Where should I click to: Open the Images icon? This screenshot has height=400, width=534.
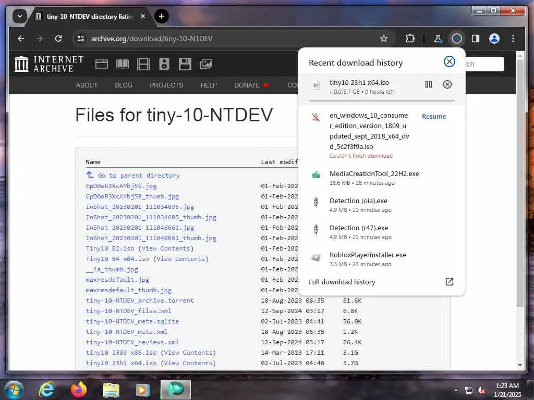click(205, 64)
